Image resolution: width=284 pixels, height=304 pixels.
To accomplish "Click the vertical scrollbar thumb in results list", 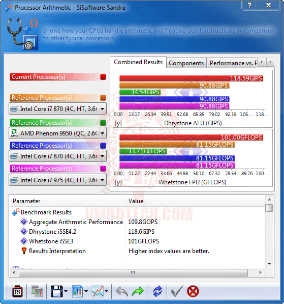I will click(269, 208).
